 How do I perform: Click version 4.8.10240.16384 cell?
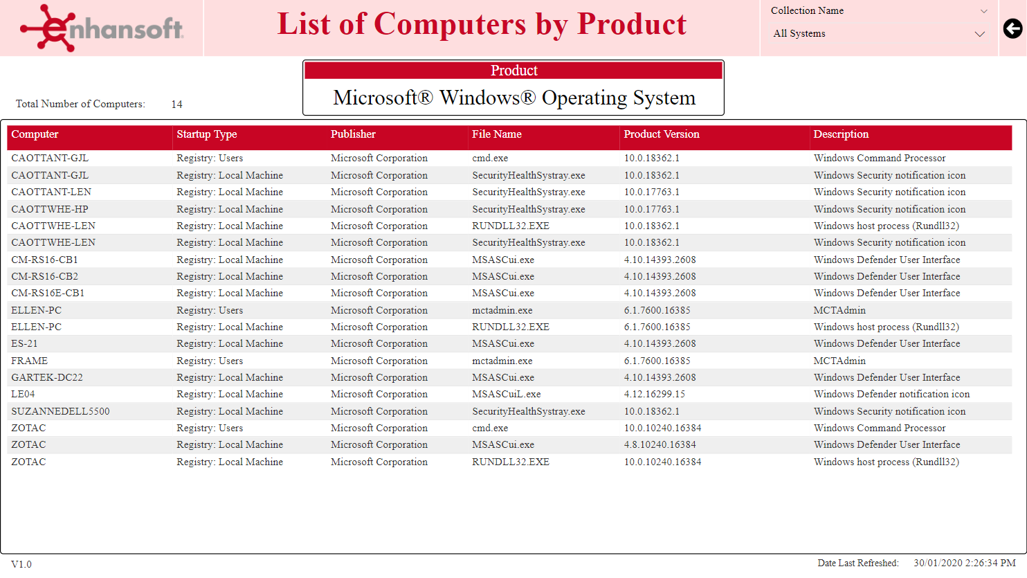point(660,444)
